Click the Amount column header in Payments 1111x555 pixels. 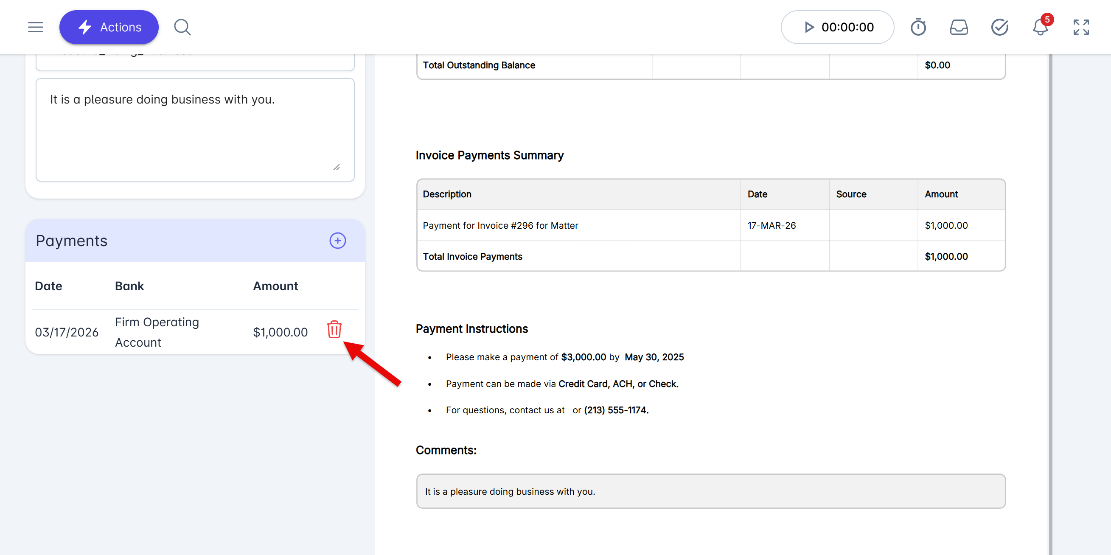point(275,286)
